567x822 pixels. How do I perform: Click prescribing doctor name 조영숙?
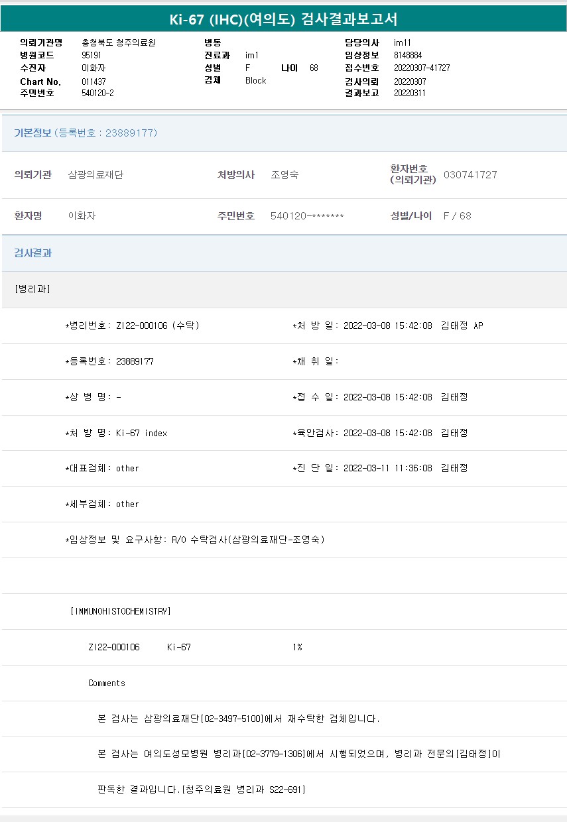tap(284, 175)
